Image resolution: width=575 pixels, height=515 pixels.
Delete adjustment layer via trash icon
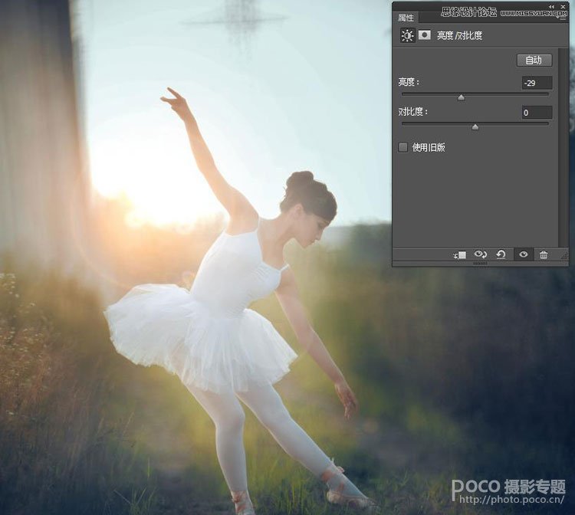[x=544, y=254]
